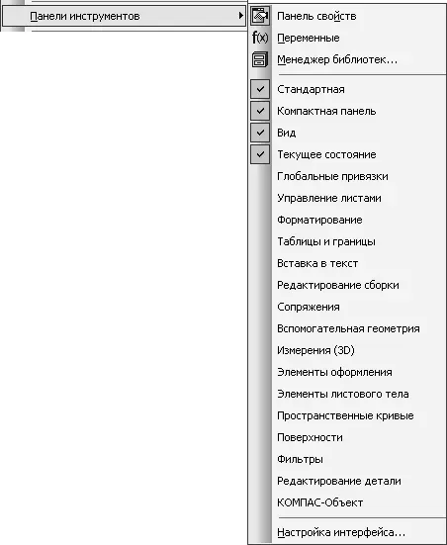The image size is (447, 545).
Task: Show the Управление листами panel
Action: pyautogui.click(x=347, y=198)
